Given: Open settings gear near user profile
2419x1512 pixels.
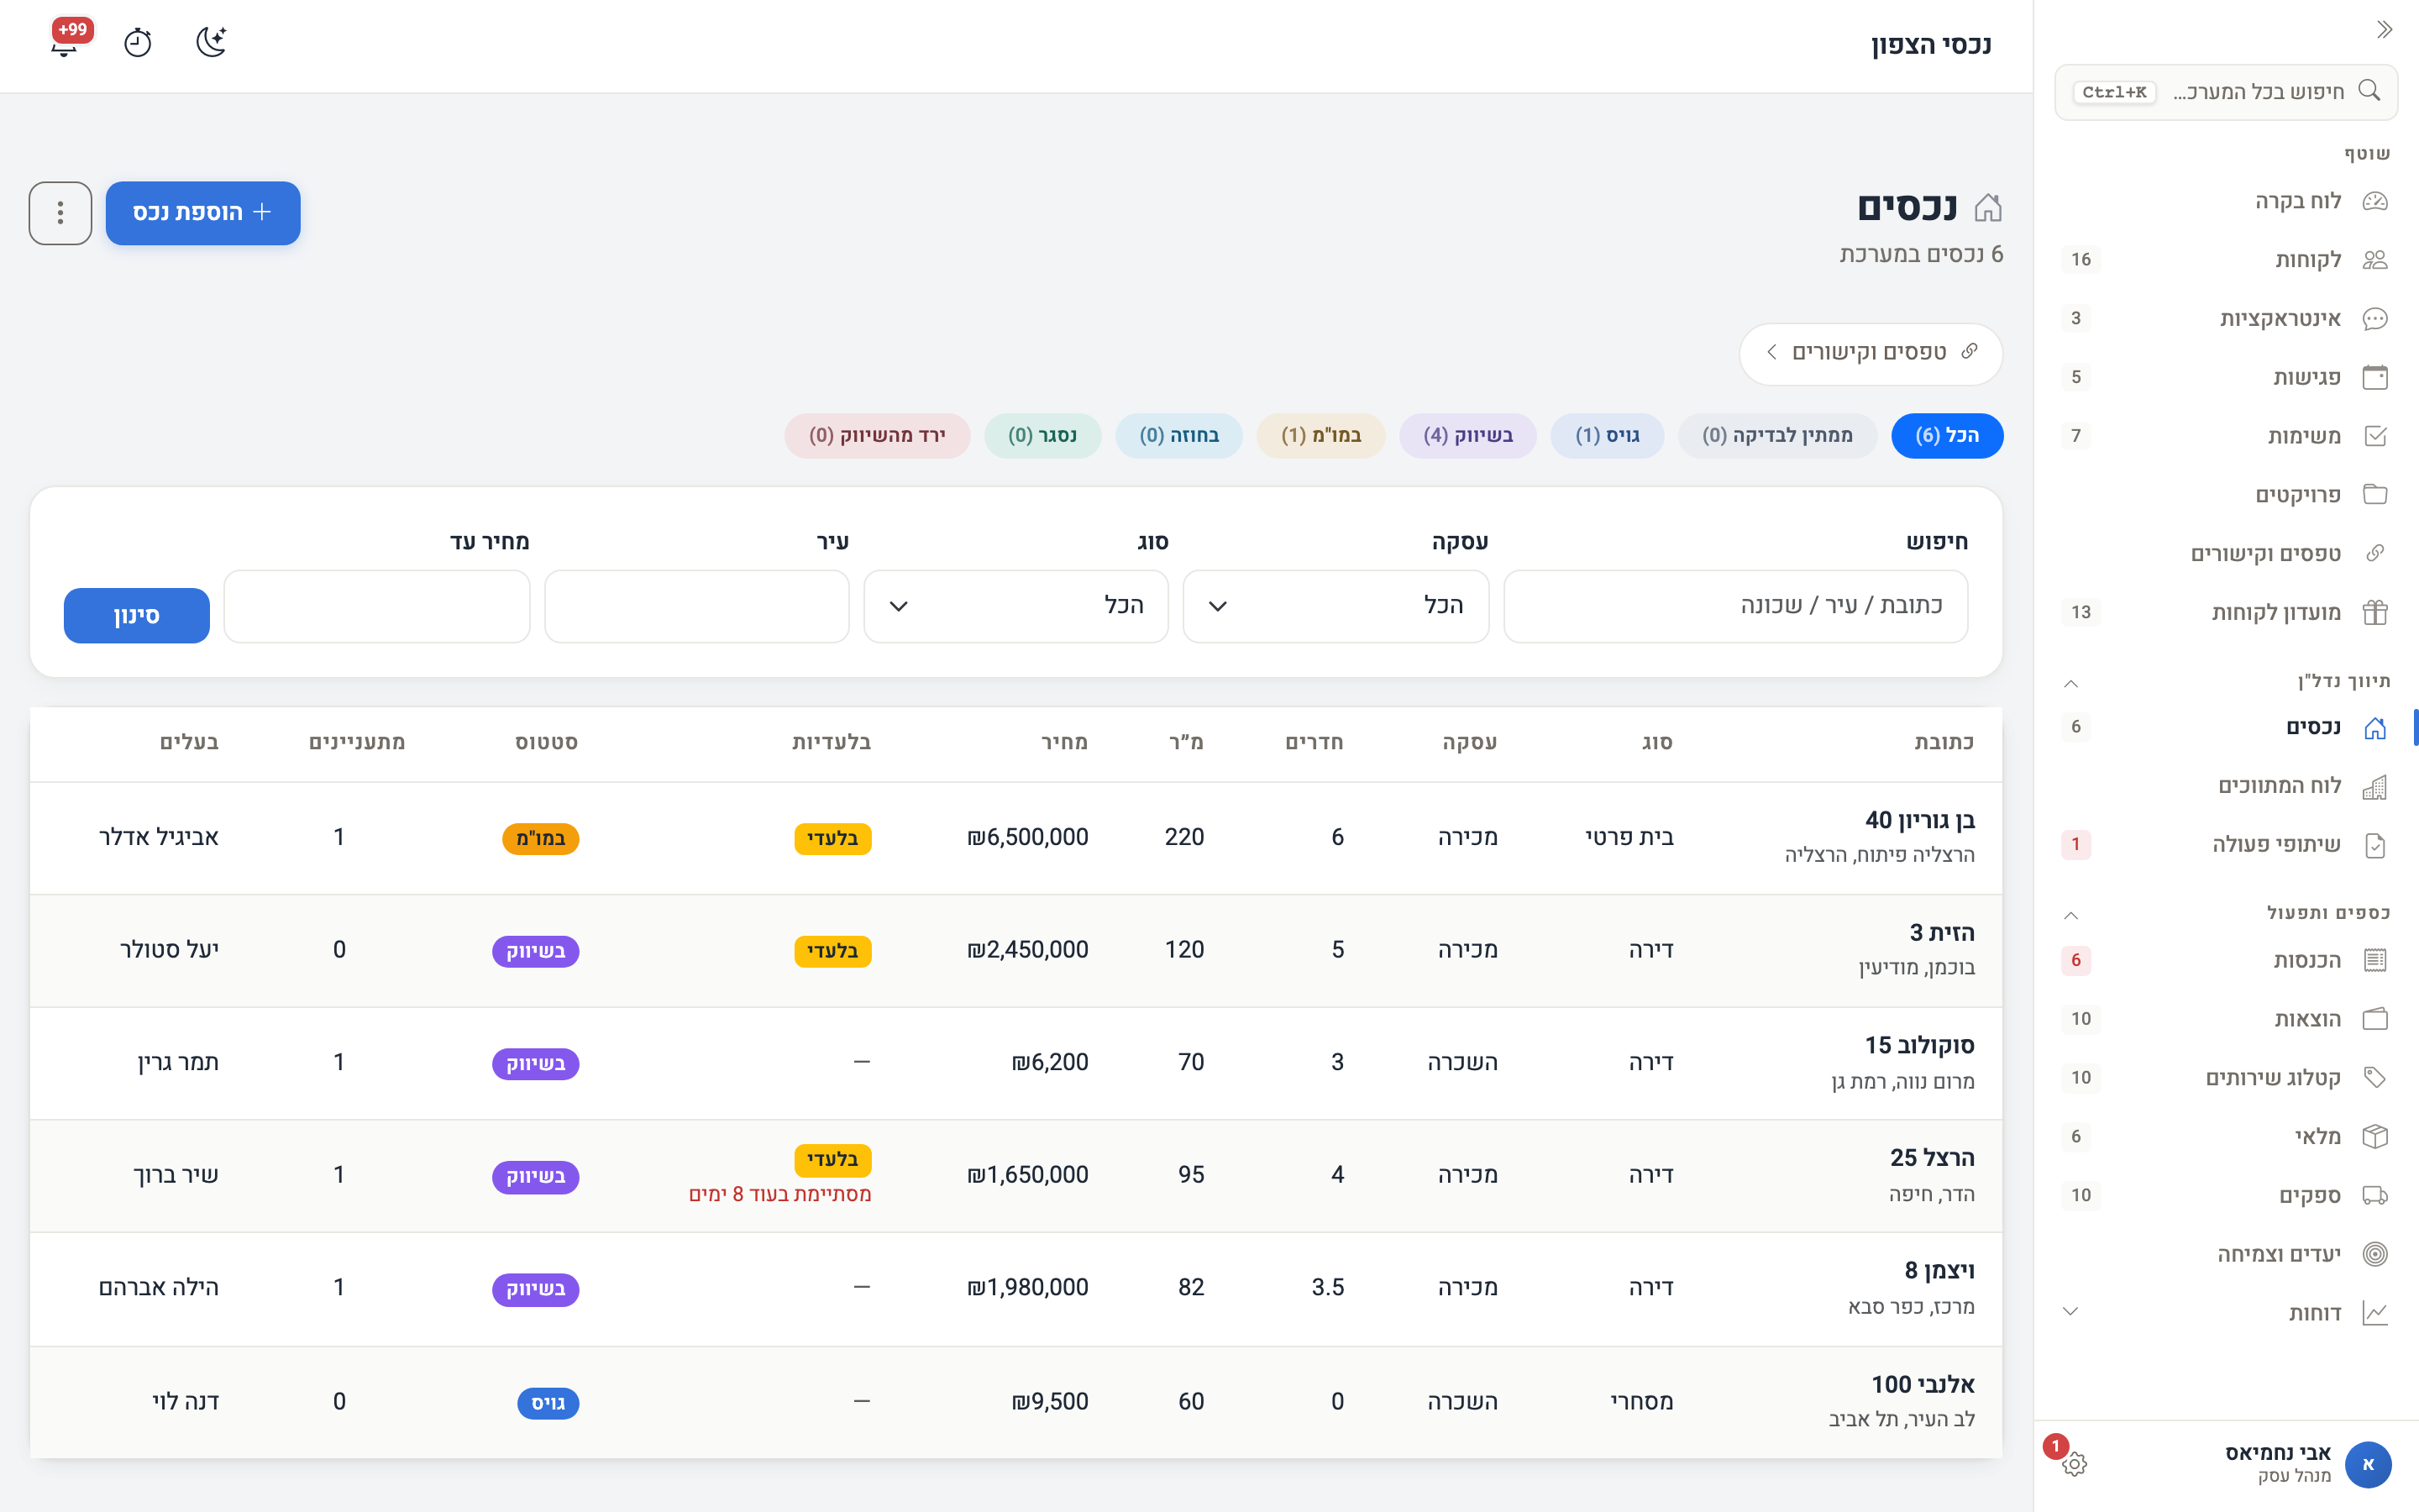Looking at the screenshot, I should 2074,1464.
